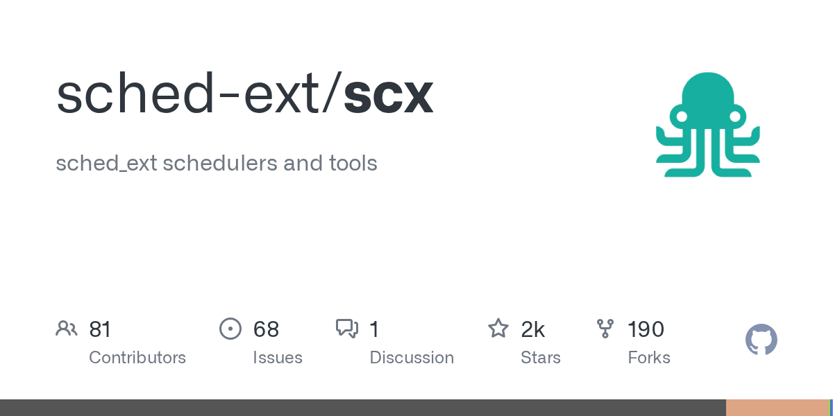This screenshot has height=416, width=833.
Task: Click the contributors people icon
Action: coord(67,329)
